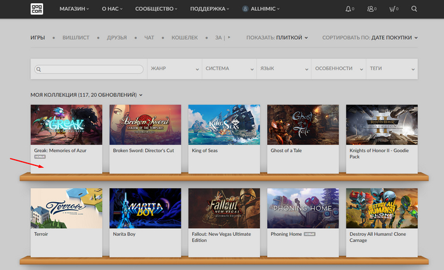444x270 pixels.
Task: Switch to the Вишлист tab
Action: pos(75,37)
